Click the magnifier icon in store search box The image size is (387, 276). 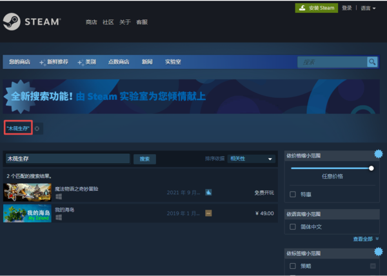pyautogui.click(x=372, y=62)
